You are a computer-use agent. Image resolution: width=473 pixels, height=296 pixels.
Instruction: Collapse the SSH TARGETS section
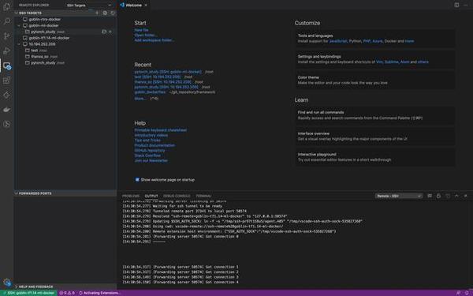coord(16,13)
